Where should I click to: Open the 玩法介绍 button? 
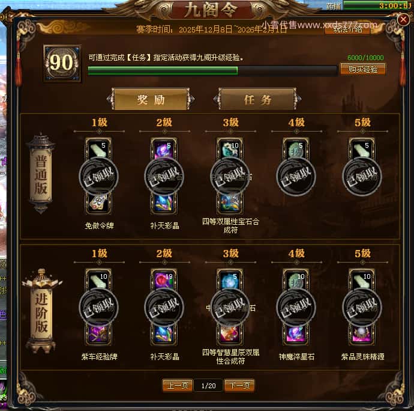[x=347, y=29]
